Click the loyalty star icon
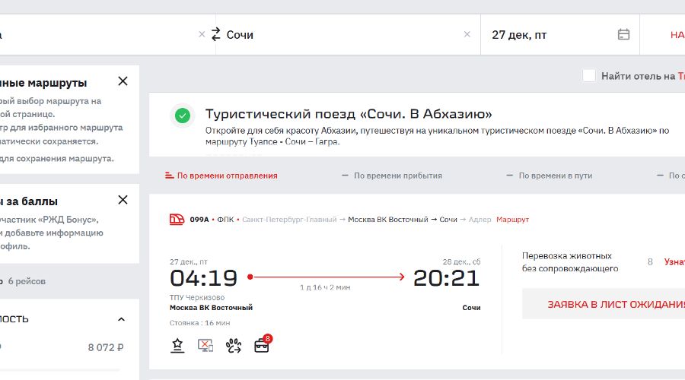The height and width of the screenshot is (380, 685). click(177, 345)
